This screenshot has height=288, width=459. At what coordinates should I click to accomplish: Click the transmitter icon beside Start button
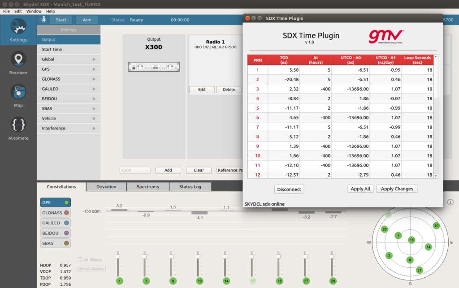click(x=43, y=20)
